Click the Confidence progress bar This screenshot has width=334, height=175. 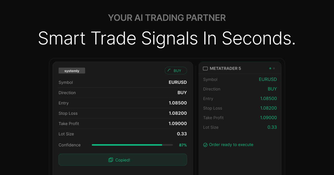tap(132, 145)
